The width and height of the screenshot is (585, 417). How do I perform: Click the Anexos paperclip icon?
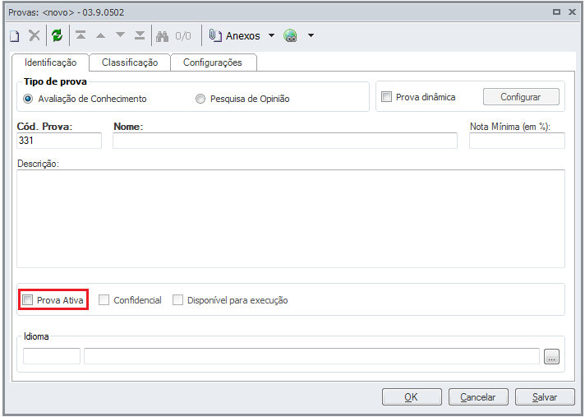coord(215,35)
